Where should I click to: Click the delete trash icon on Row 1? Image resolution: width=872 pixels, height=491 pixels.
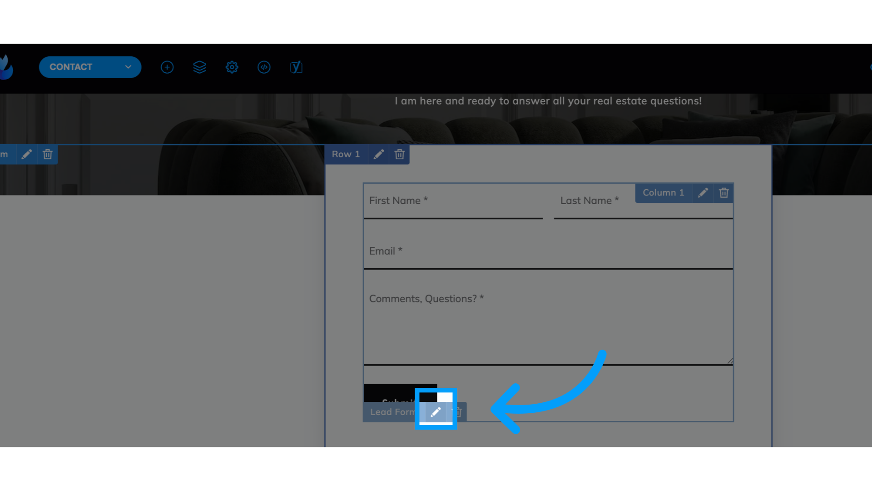[x=399, y=154]
